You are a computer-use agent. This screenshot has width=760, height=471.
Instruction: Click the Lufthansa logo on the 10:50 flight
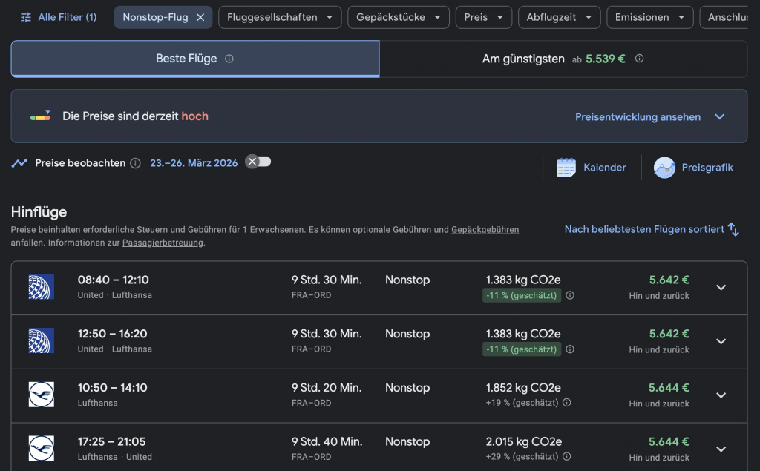tap(41, 395)
